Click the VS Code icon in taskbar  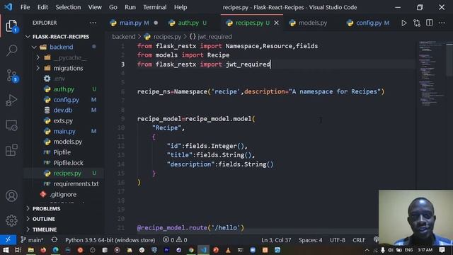(x=203, y=250)
